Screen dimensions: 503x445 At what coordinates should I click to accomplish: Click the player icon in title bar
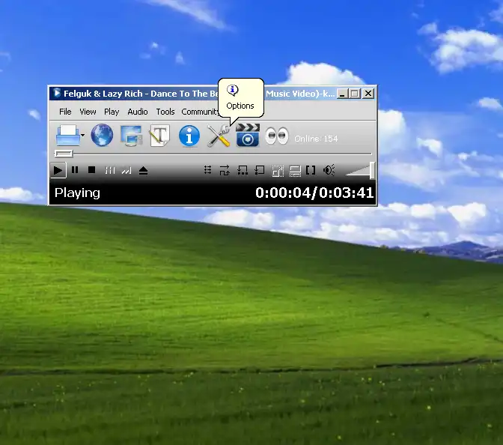point(57,93)
